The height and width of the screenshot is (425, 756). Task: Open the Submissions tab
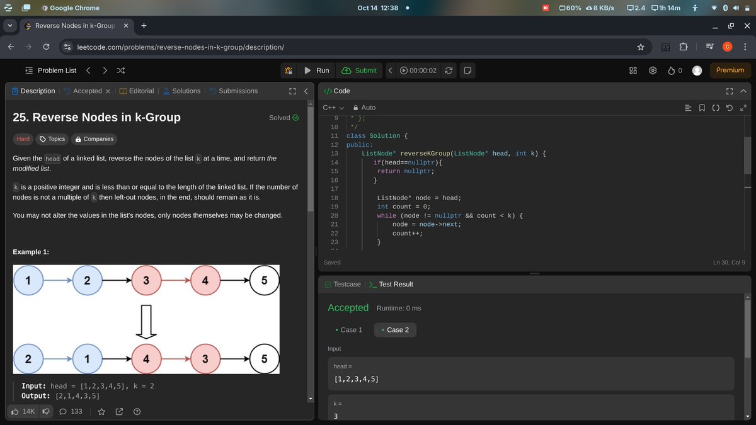[x=233, y=91]
